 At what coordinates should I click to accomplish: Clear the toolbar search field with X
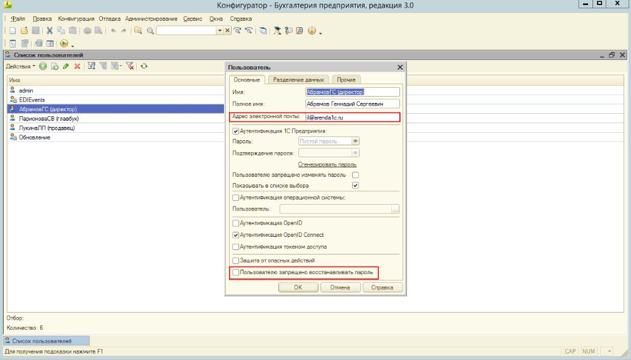(227, 30)
